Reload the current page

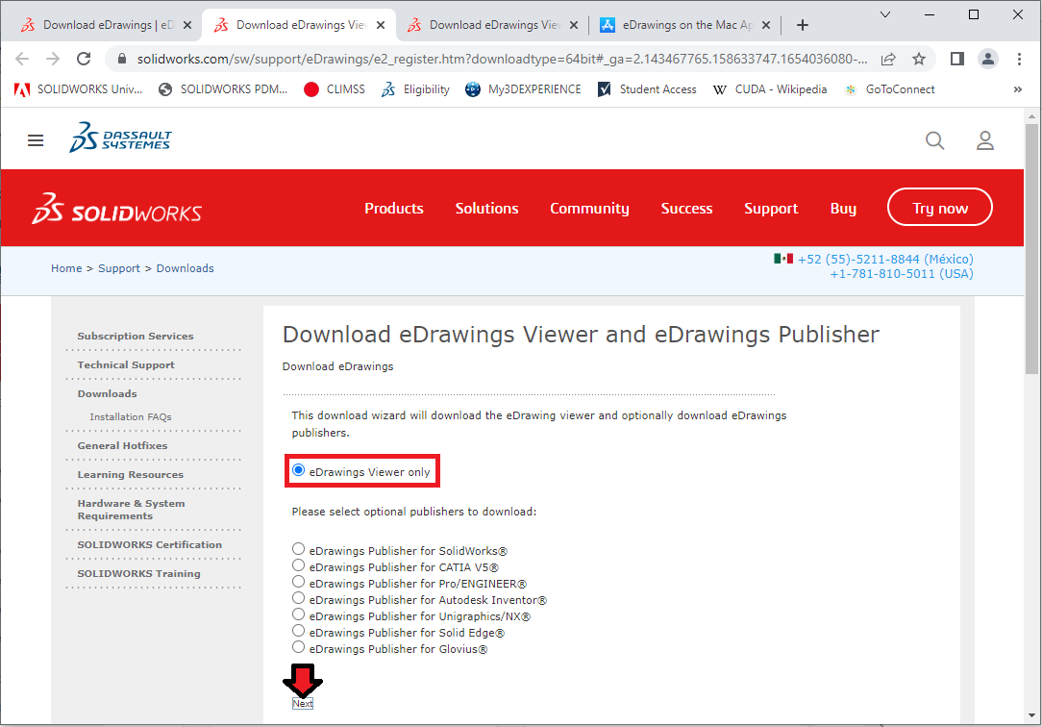coord(84,60)
